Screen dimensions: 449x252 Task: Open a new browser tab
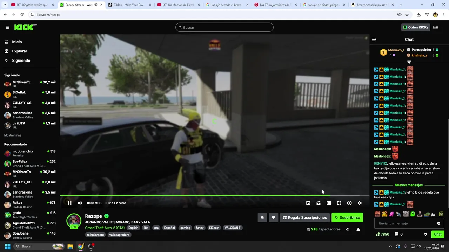tap(401, 5)
